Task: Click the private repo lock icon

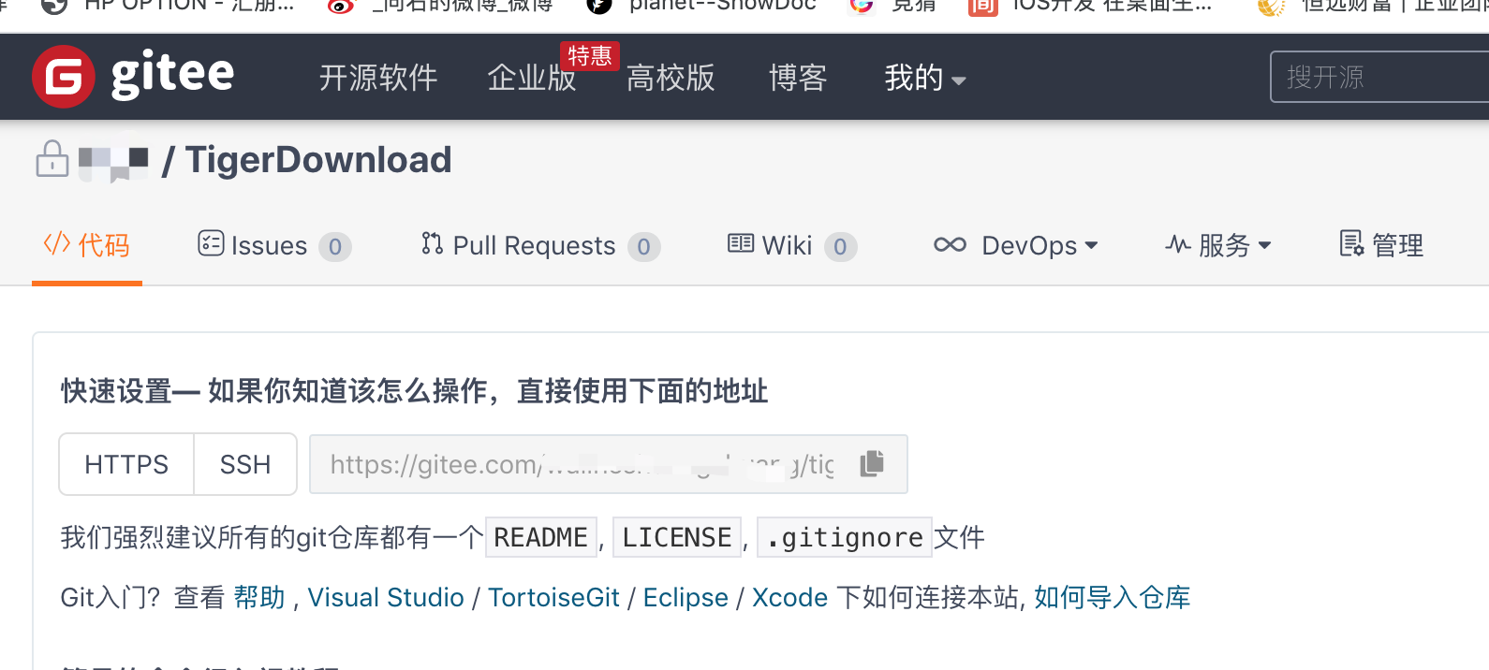Action: point(52,159)
